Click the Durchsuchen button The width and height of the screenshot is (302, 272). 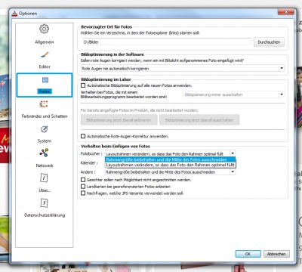pyautogui.click(x=269, y=42)
